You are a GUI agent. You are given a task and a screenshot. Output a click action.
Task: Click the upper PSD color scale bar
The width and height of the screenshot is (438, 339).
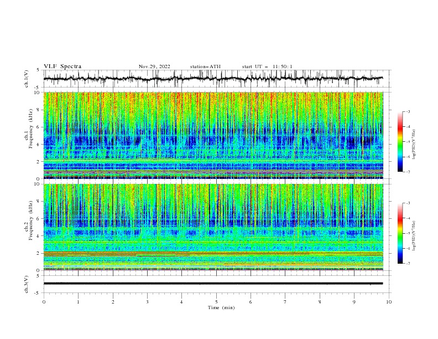(400, 142)
